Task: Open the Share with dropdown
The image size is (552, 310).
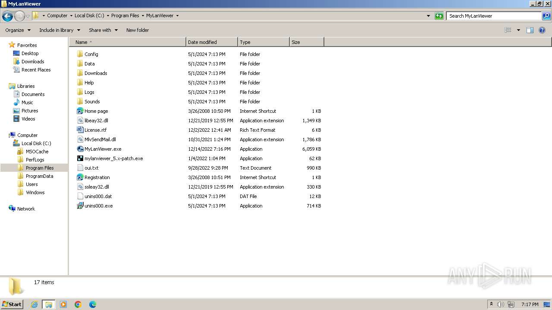Action: point(103,30)
